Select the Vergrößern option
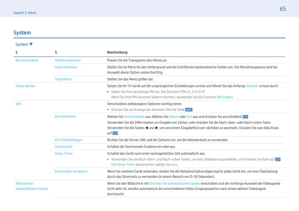This screenshot has height=211, width=299. click(x=63, y=79)
